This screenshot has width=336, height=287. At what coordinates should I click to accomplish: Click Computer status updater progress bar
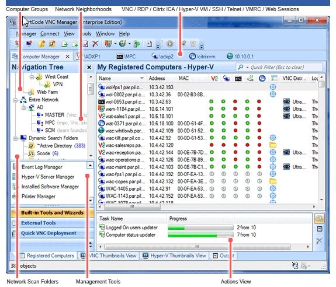coord(200,235)
